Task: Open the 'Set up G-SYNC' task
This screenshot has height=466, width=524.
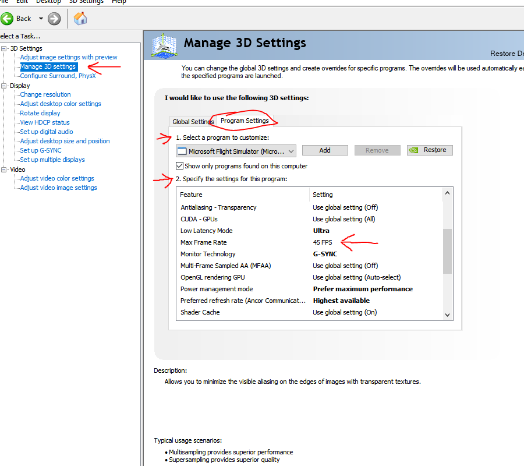Action: click(x=41, y=151)
